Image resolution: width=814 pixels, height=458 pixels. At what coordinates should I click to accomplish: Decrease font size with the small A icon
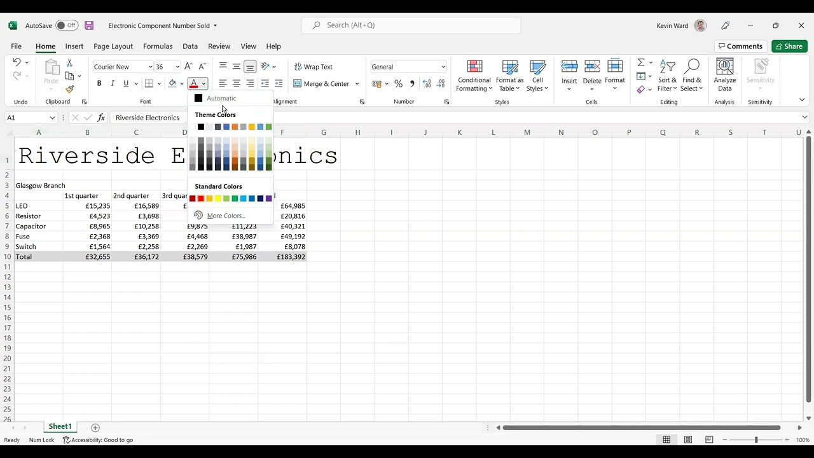point(202,67)
